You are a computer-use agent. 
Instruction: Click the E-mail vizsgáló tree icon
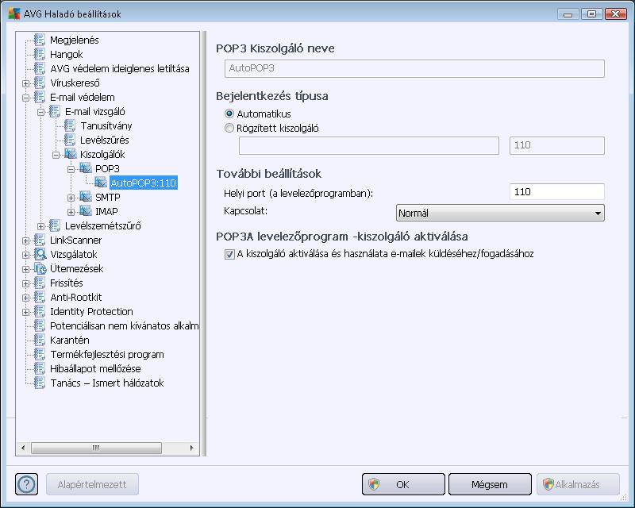55,111
